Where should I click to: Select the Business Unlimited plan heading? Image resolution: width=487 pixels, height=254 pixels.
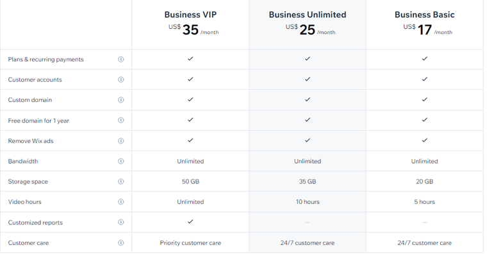(308, 15)
